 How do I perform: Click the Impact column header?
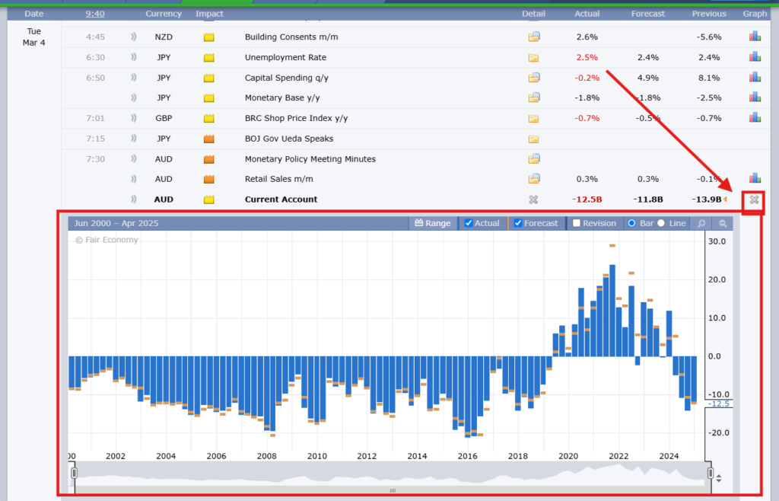(x=209, y=14)
